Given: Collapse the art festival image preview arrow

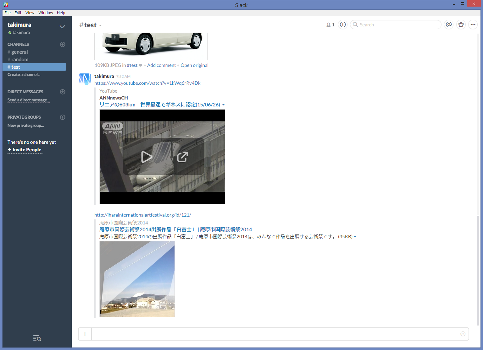Looking at the screenshot, I should (355, 237).
